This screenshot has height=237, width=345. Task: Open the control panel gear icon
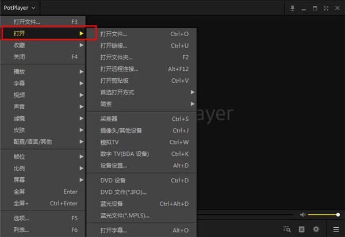coord(316,229)
